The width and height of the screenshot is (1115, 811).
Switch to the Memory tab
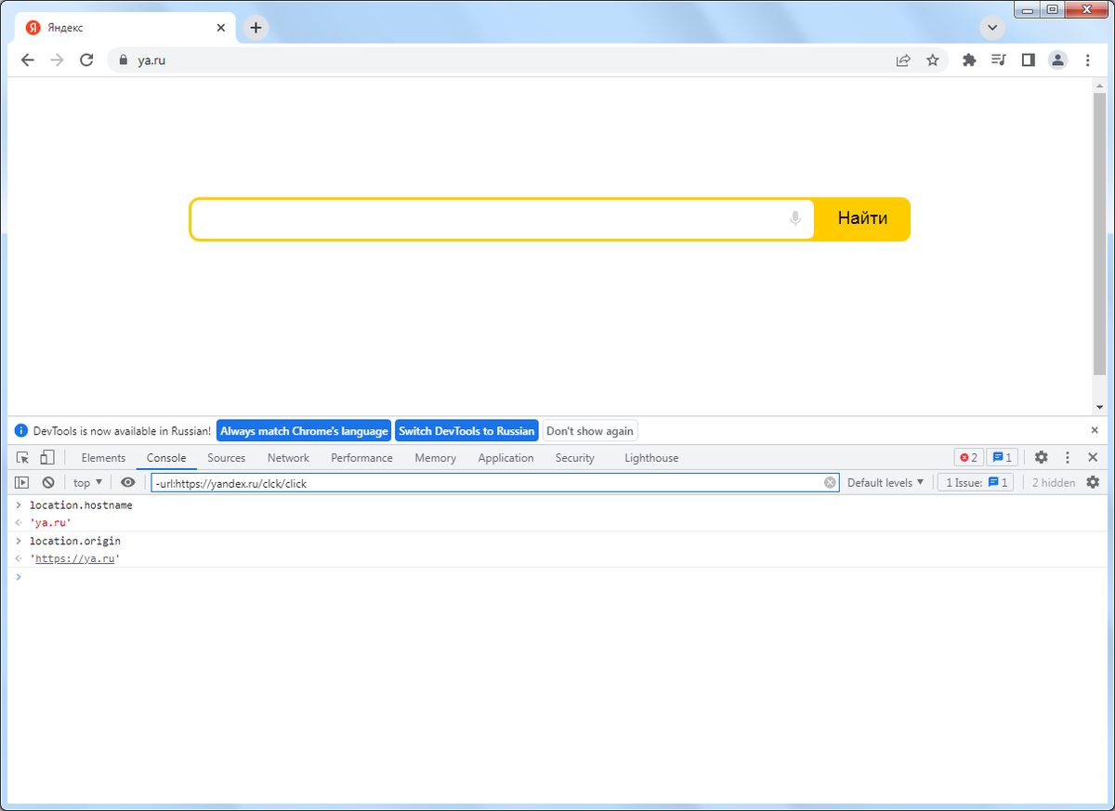[435, 458]
